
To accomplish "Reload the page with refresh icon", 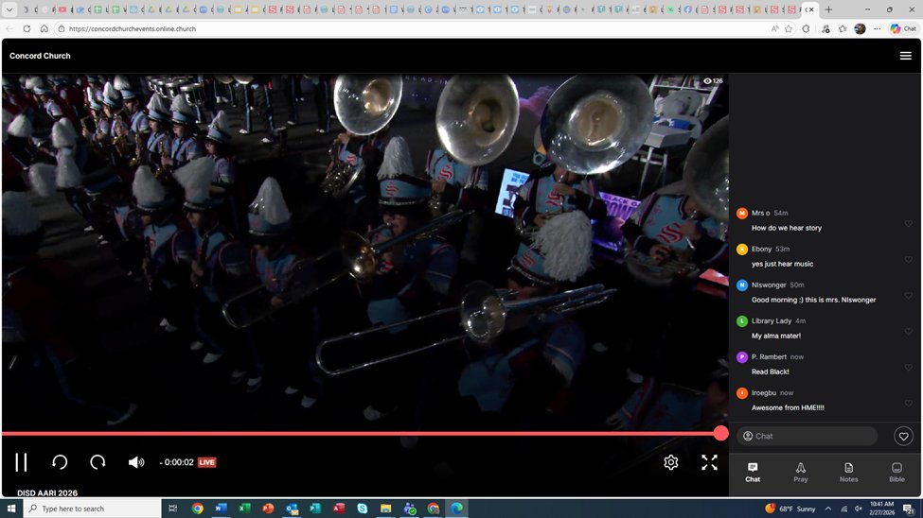I will (x=27, y=28).
